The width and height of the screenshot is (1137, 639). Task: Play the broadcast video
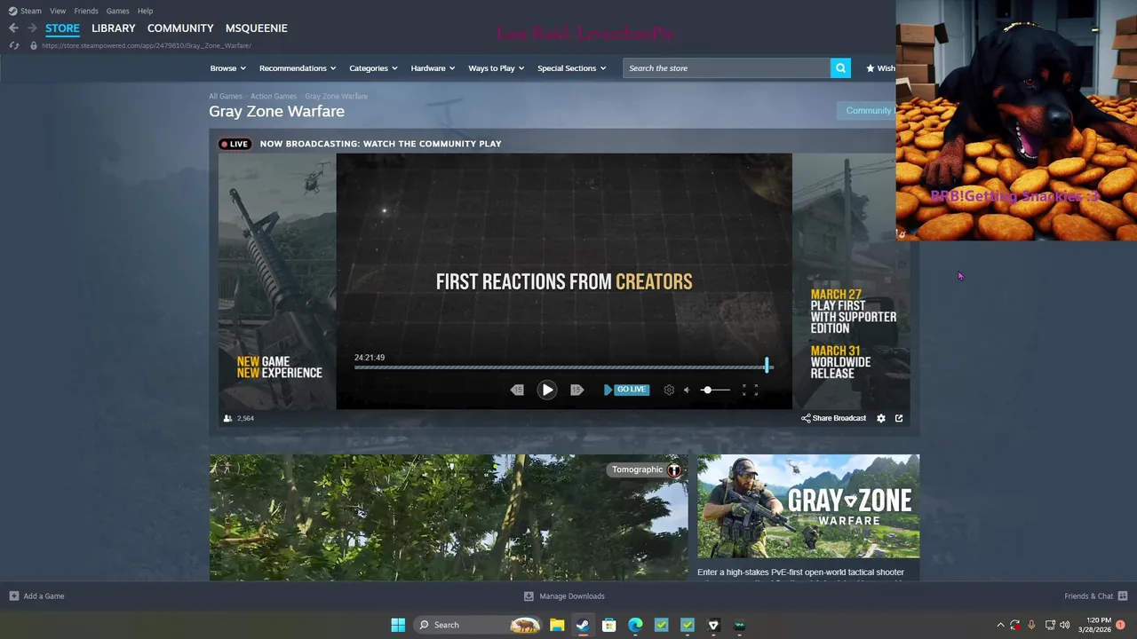point(547,390)
